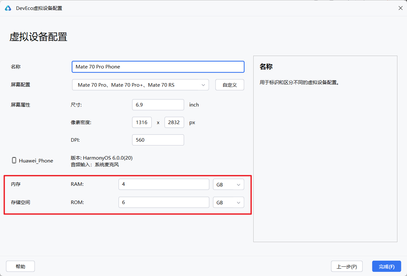This screenshot has width=407, height=276.
Task: Click the 用于标识和区分不同的虚拟设备配置 description
Action: (299, 82)
